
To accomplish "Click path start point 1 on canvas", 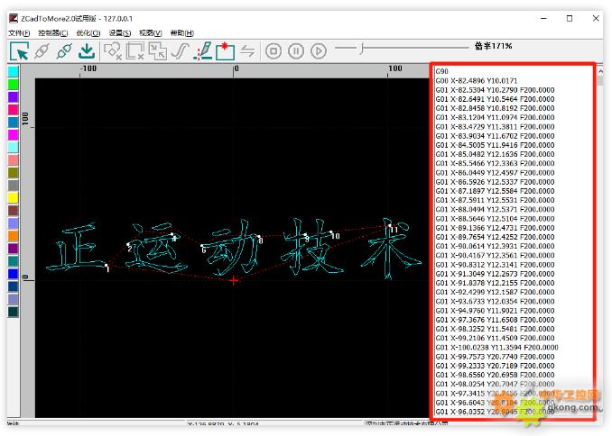I will coord(107,266).
